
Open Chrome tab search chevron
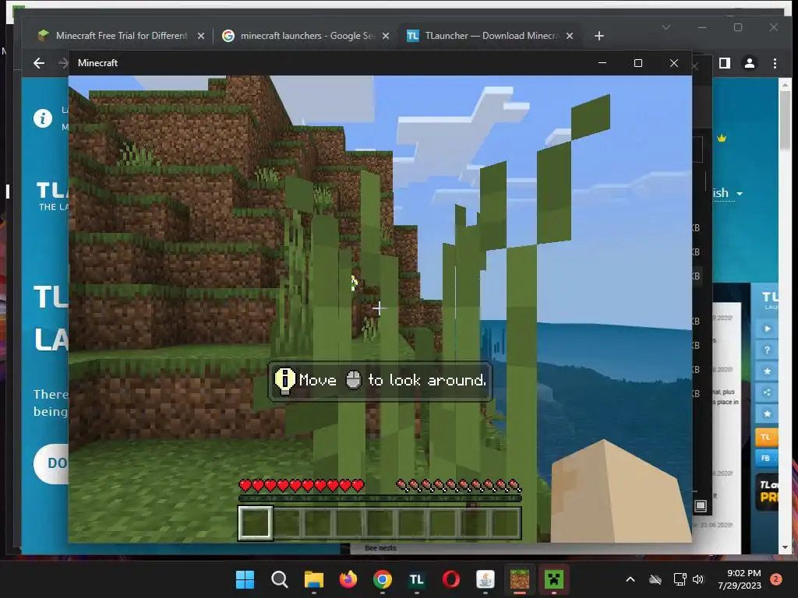[x=666, y=27]
